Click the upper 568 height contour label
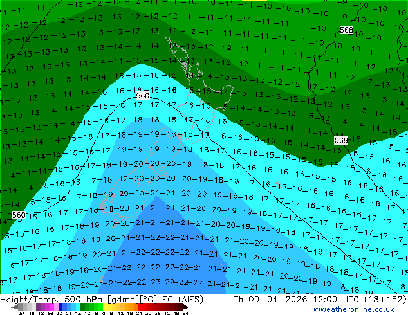The image size is (408, 315). coord(346,30)
